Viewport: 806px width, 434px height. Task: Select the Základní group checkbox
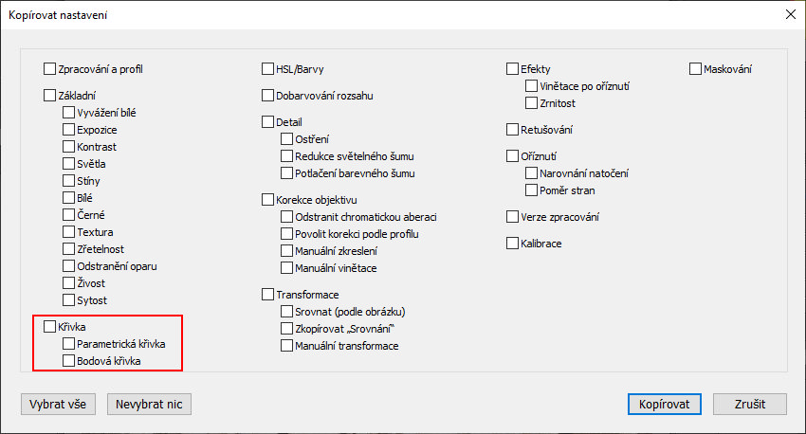pos(50,96)
